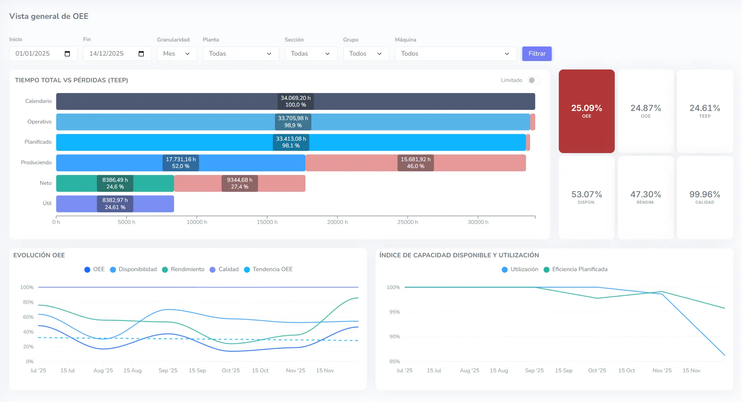Open the Sección selector
Screen dimensions: 742x402
tap(310, 53)
